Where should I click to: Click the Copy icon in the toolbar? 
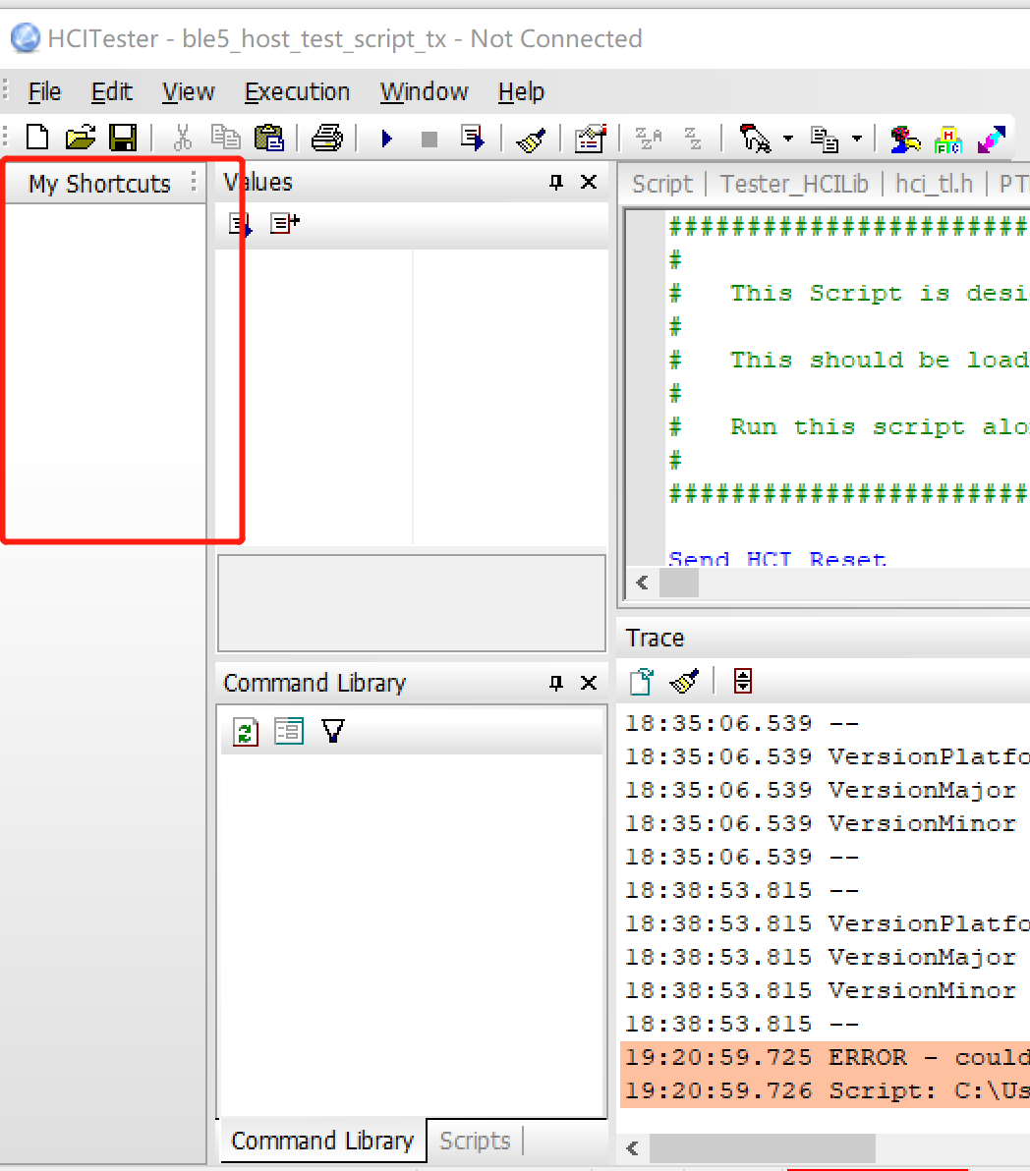click(225, 139)
